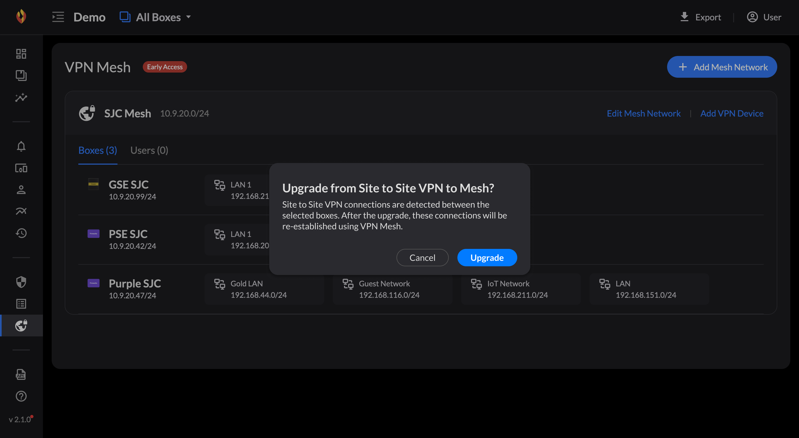This screenshot has width=799, height=438.
Task: Confirm with the Upgrade button
Action: [x=487, y=257]
